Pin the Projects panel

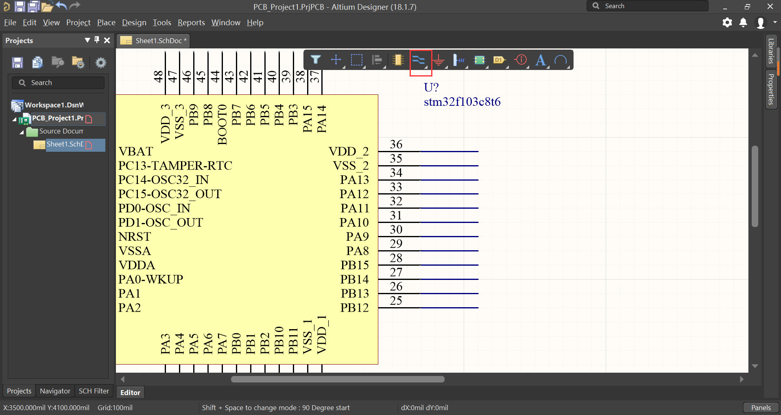[x=97, y=40]
